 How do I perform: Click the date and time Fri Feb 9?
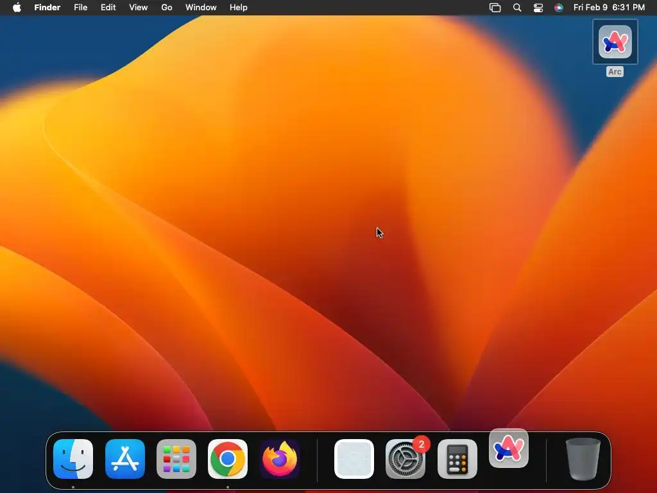609,8
